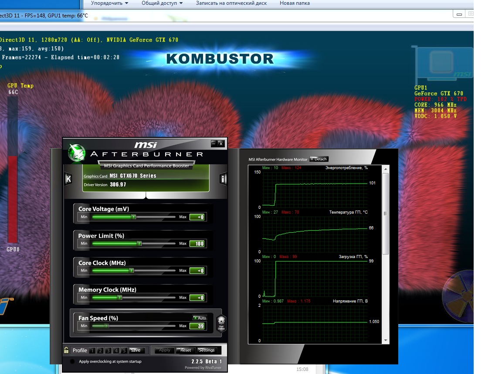Click the hardware monitor vertical scrollbar thumb
The width and height of the screenshot is (502, 374).
pos(386,214)
